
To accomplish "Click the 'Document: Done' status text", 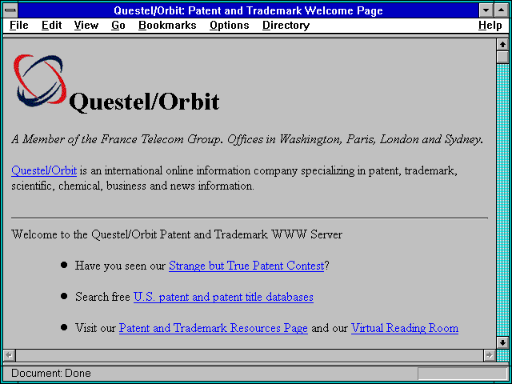I will [x=51, y=374].
